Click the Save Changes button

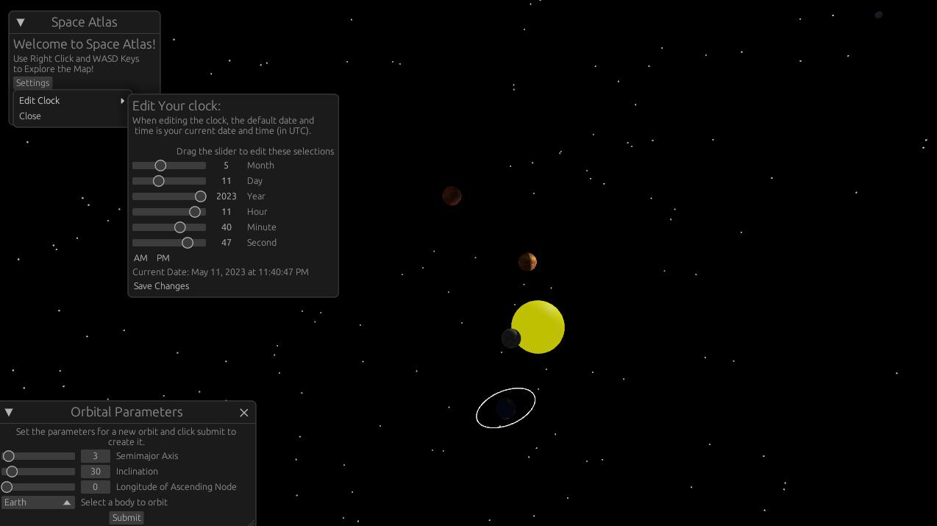coord(162,286)
